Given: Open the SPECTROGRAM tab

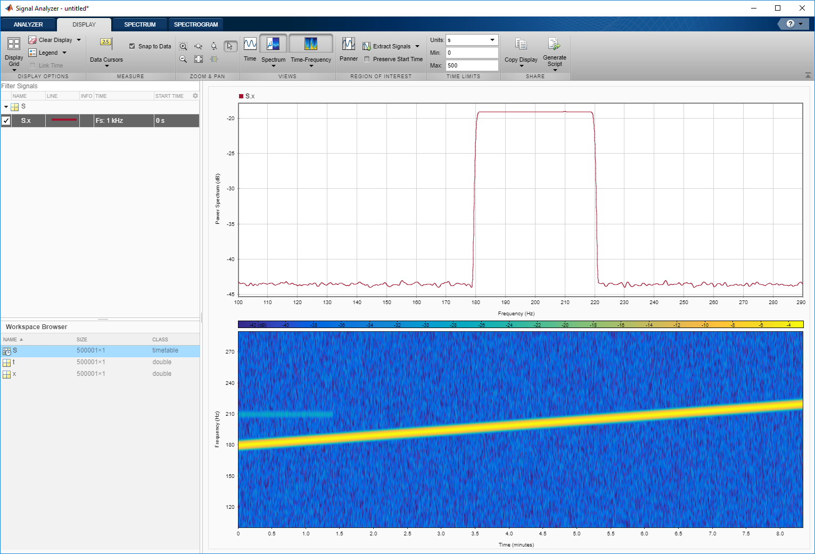Looking at the screenshot, I should (x=195, y=24).
